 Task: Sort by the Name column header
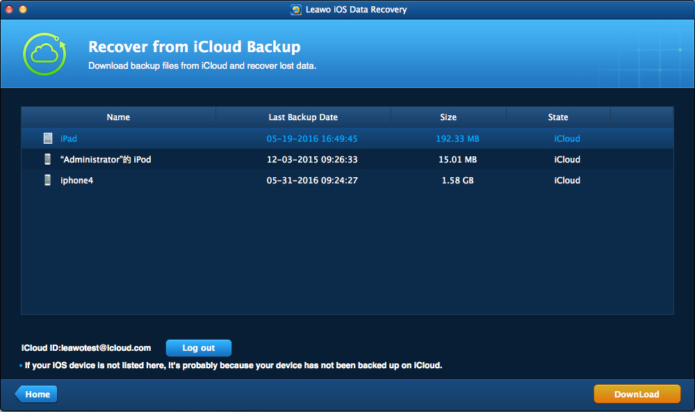(x=118, y=117)
